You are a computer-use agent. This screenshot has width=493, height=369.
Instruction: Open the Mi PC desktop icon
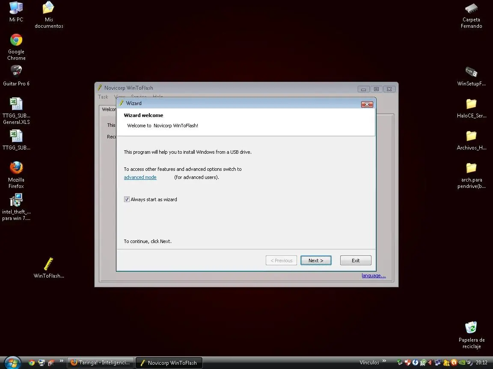click(x=16, y=12)
